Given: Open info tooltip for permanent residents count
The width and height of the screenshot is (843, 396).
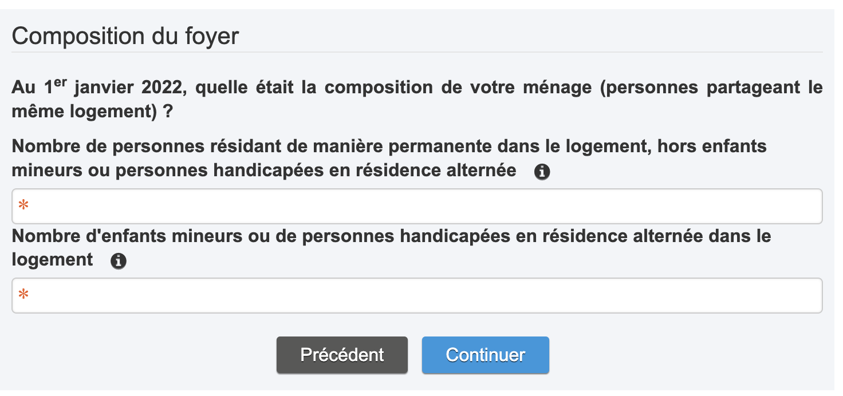Looking at the screenshot, I should [542, 172].
